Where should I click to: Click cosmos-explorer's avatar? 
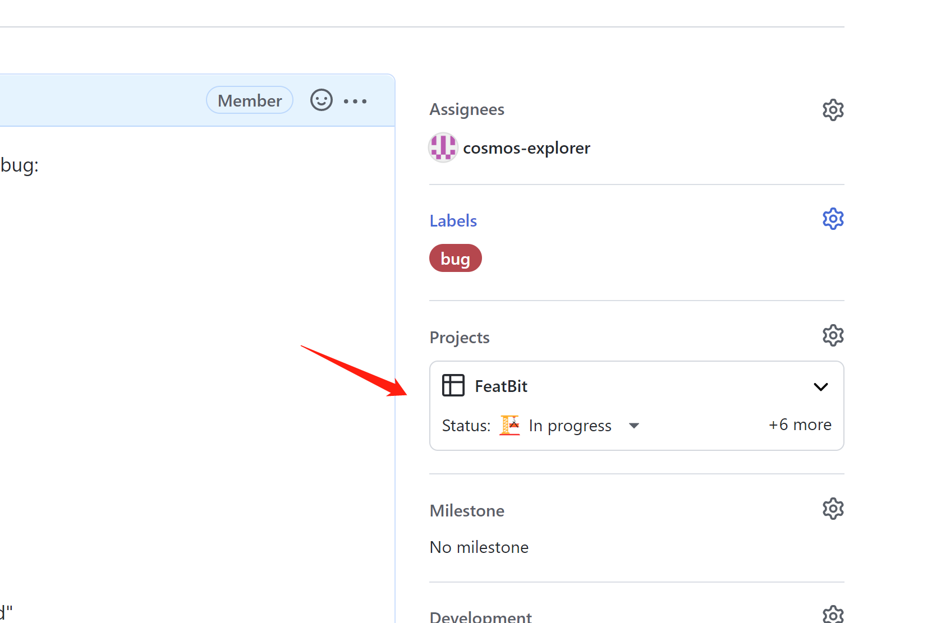click(x=443, y=147)
